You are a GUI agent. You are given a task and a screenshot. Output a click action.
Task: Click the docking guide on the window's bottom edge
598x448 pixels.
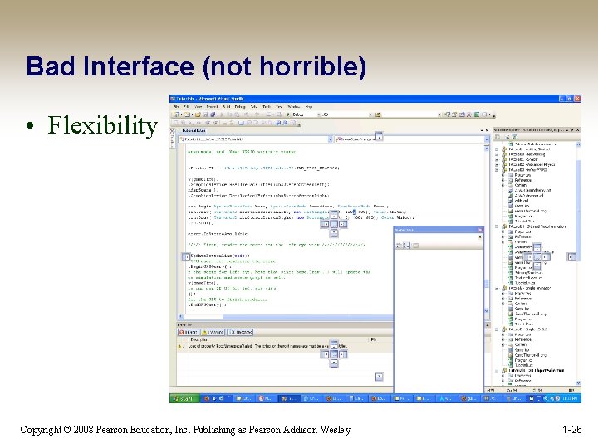379,377
